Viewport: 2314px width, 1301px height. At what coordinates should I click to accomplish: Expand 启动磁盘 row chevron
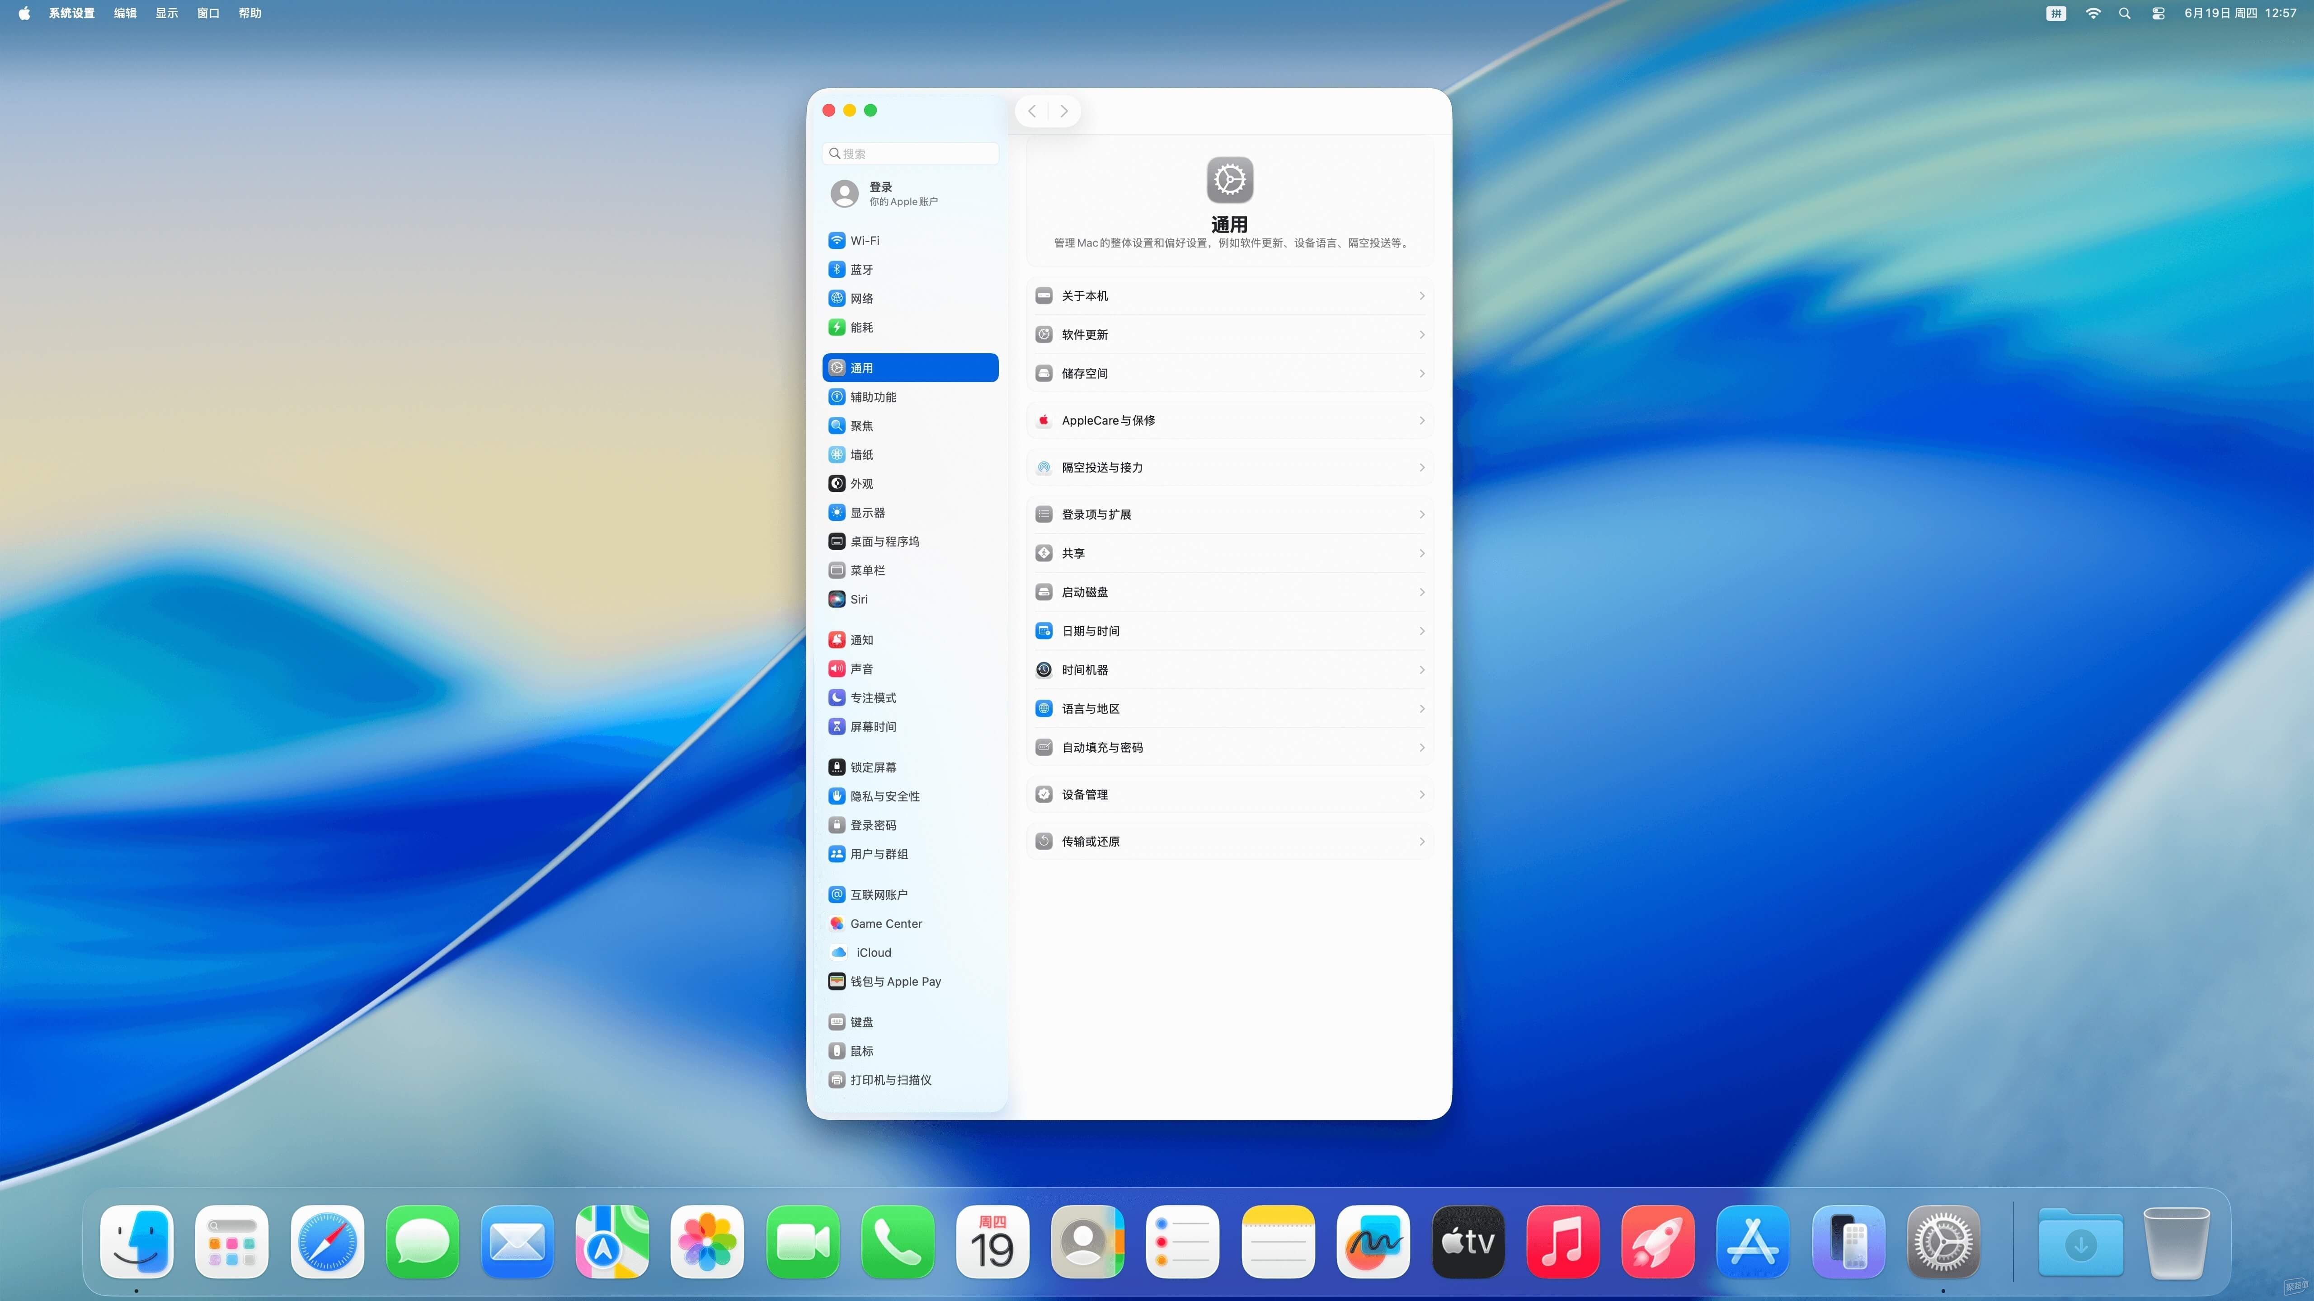coord(1421,593)
